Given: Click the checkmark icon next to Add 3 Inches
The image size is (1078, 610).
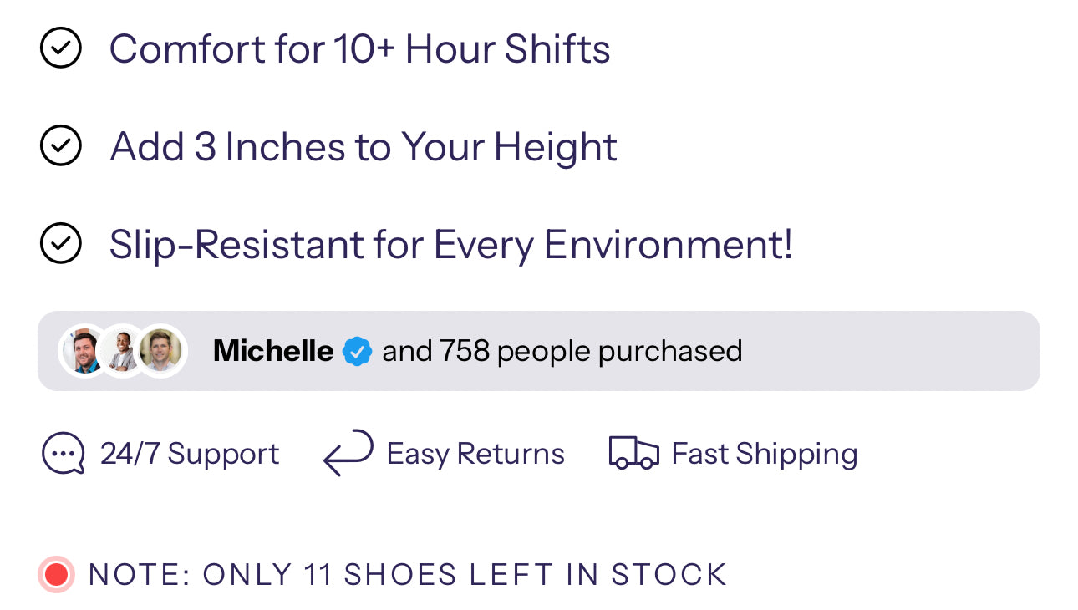Looking at the screenshot, I should tap(61, 147).
